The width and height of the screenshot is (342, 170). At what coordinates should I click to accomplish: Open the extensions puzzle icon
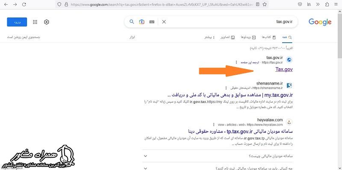pos(327,4)
